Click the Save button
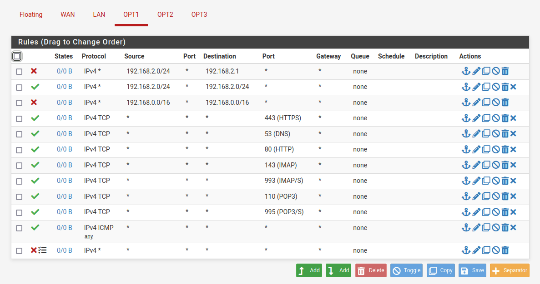 472,270
